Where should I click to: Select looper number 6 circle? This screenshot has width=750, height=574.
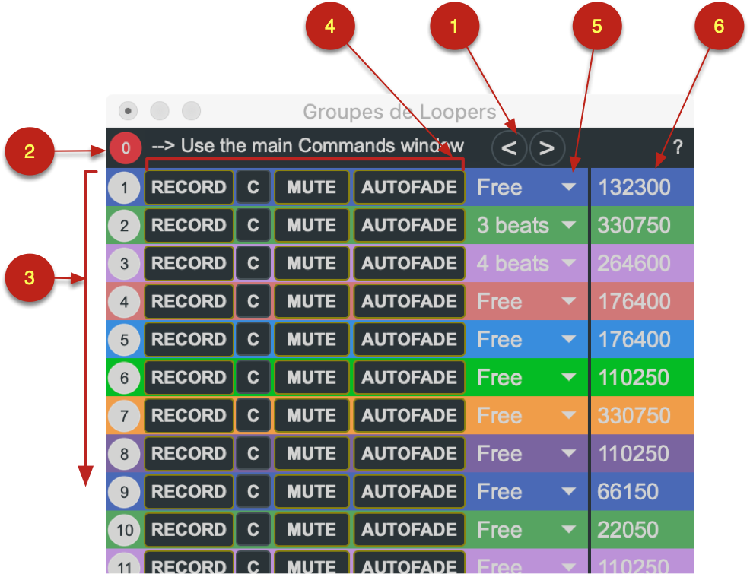[x=124, y=378]
